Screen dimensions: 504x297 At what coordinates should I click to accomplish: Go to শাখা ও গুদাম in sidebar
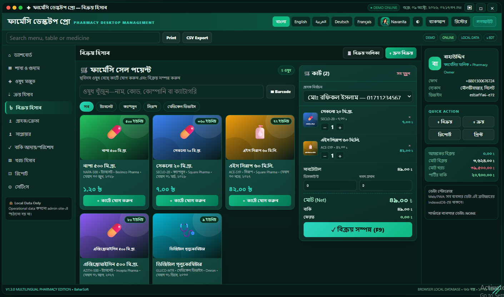coord(39,68)
